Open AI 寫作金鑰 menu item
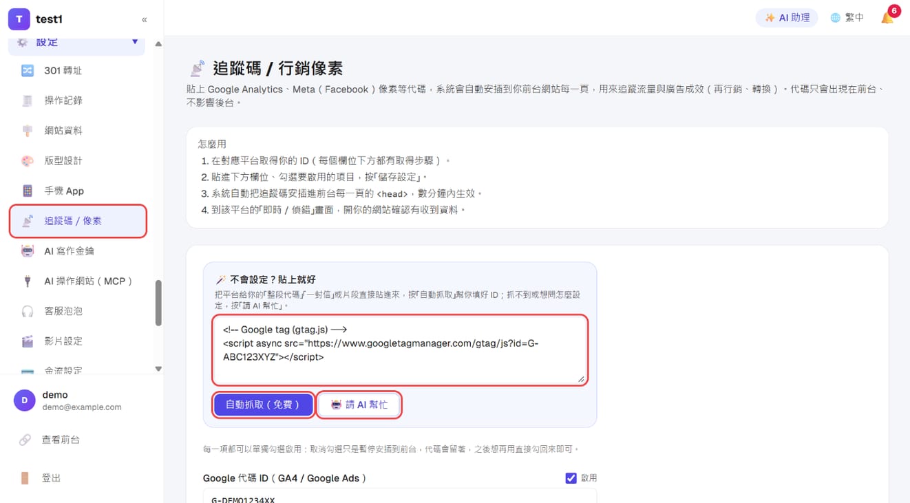This screenshot has height=503, width=910. tap(77, 251)
